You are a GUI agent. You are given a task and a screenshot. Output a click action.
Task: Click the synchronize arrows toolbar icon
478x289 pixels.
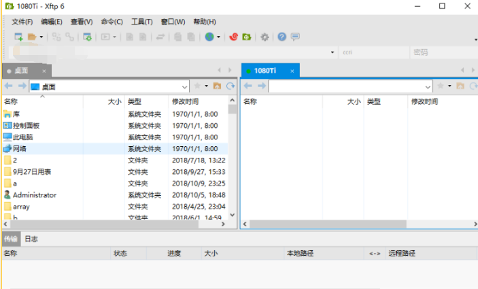[x=160, y=37]
